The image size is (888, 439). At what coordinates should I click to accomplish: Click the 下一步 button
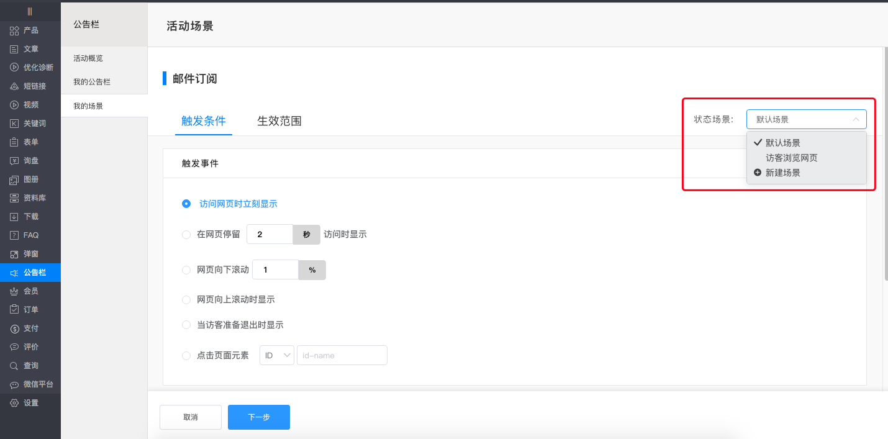click(259, 417)
